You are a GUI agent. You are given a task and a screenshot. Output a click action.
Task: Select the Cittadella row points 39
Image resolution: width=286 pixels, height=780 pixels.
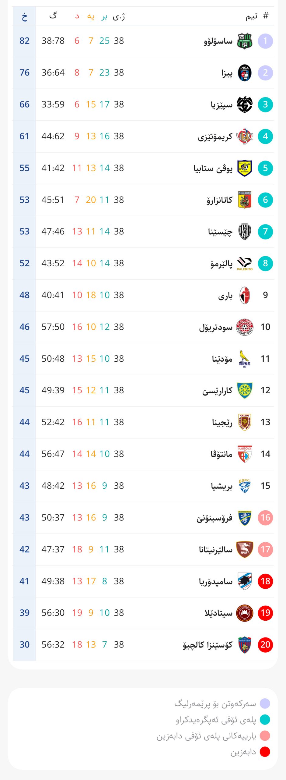click(24, 613)
